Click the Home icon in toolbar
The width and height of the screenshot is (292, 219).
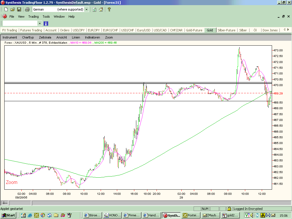(101, 9)
